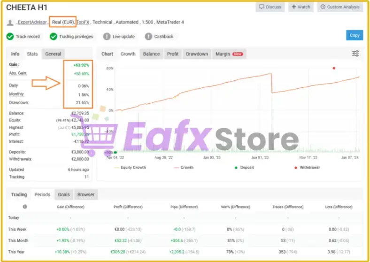Toggle Withdrawal legend marker
This screenshot has height=262, width=370.
pyautogui.click(x=307, y=167)
